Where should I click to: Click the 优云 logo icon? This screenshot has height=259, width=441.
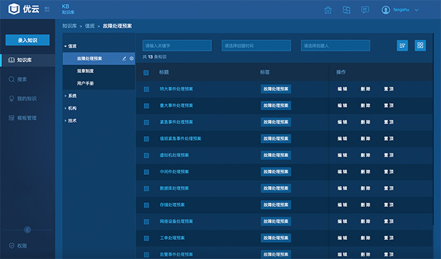14,9
